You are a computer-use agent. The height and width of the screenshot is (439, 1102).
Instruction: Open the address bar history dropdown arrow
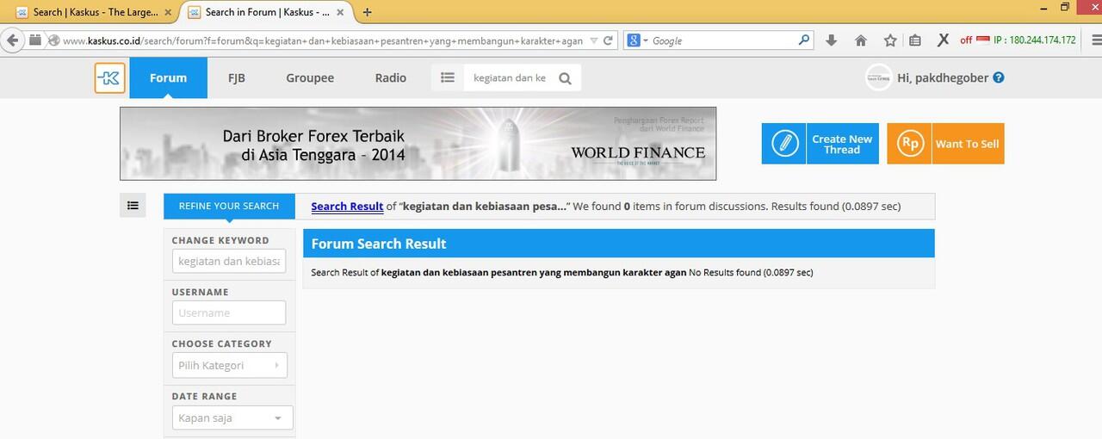(594, 40)
